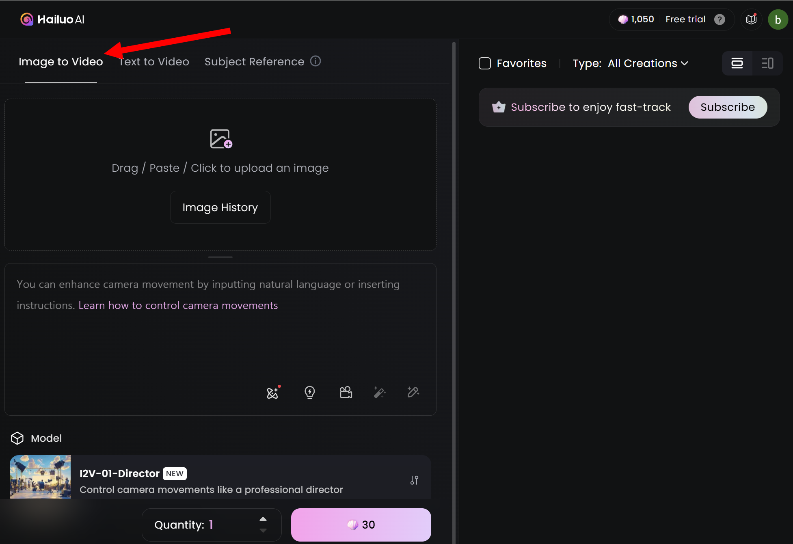Open Learn how to control camera movements
The width and height of the screenshot is (793, 544).
point(178,305)
